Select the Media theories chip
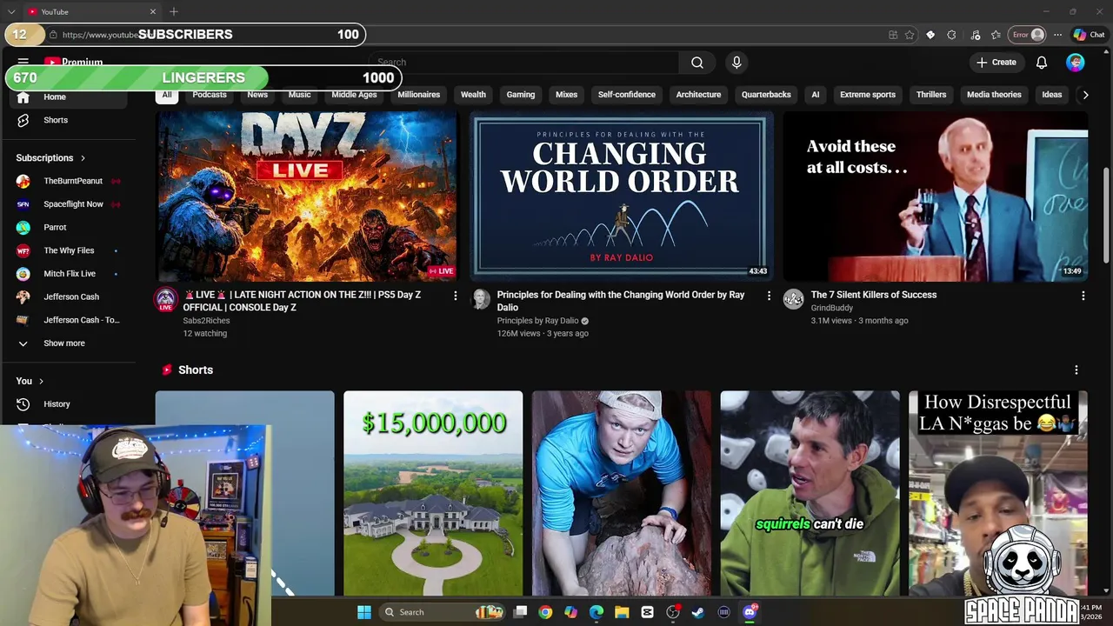The image size is (1113, 626). click(x=994, y=95)
